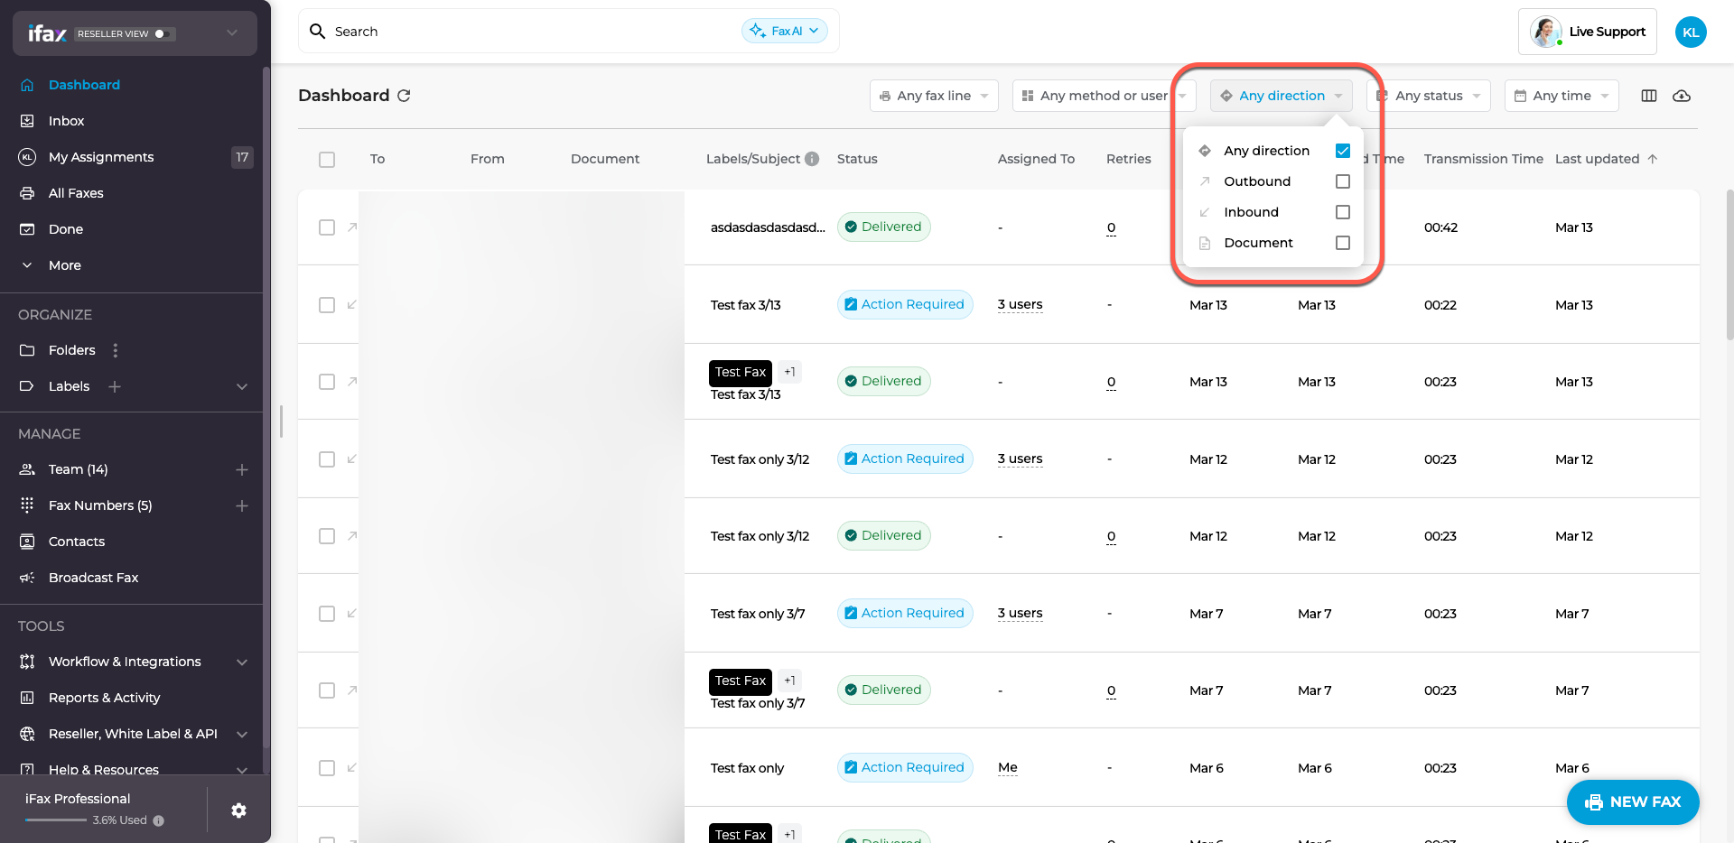Viewport: 1734px width, 843px height.
Task: Open Broadcast Fax from sidebar
Action: [x=93, y=578]
